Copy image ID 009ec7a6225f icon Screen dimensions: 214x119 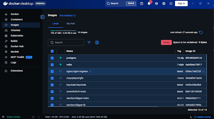tap(204, 72)
